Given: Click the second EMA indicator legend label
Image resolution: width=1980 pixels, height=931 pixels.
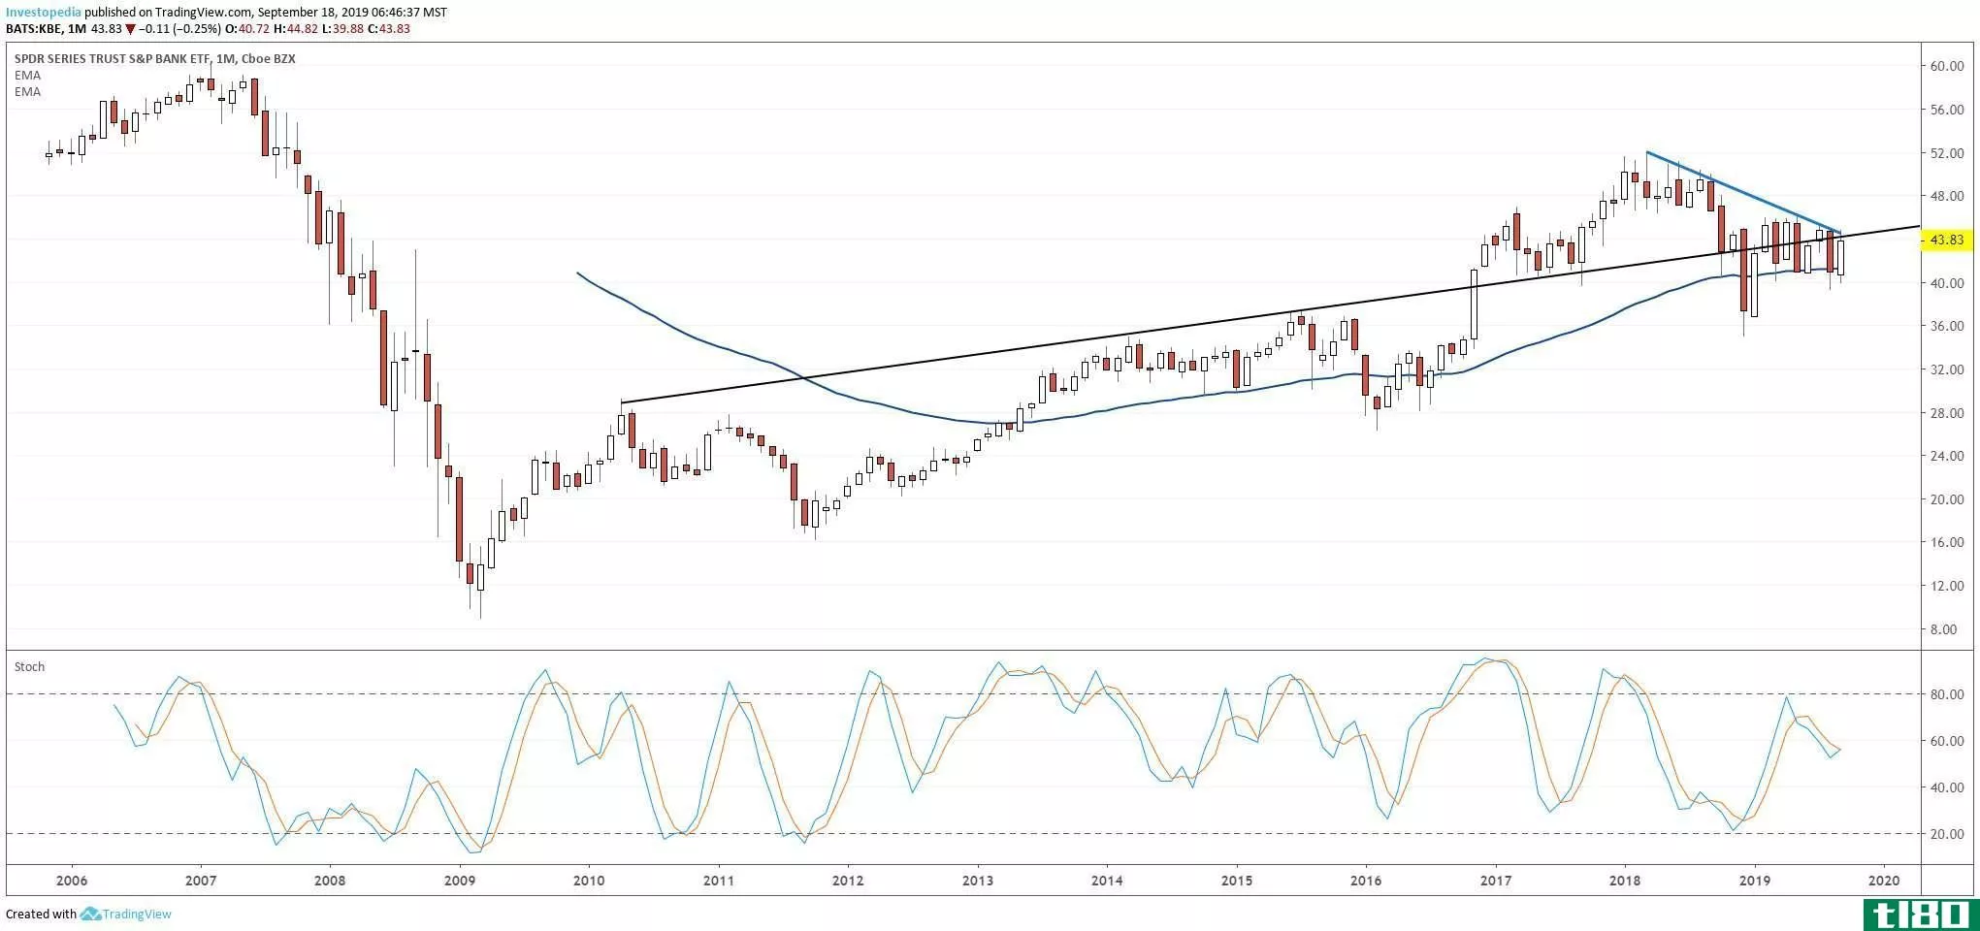Looking at the screenshot, I should (x=27, y=91).
